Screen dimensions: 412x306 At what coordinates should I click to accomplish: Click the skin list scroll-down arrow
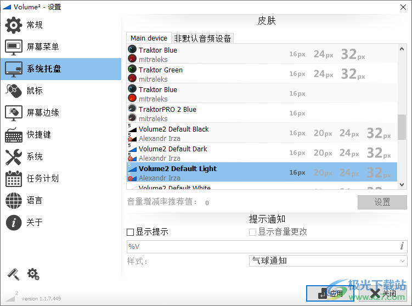pos(402,185)
